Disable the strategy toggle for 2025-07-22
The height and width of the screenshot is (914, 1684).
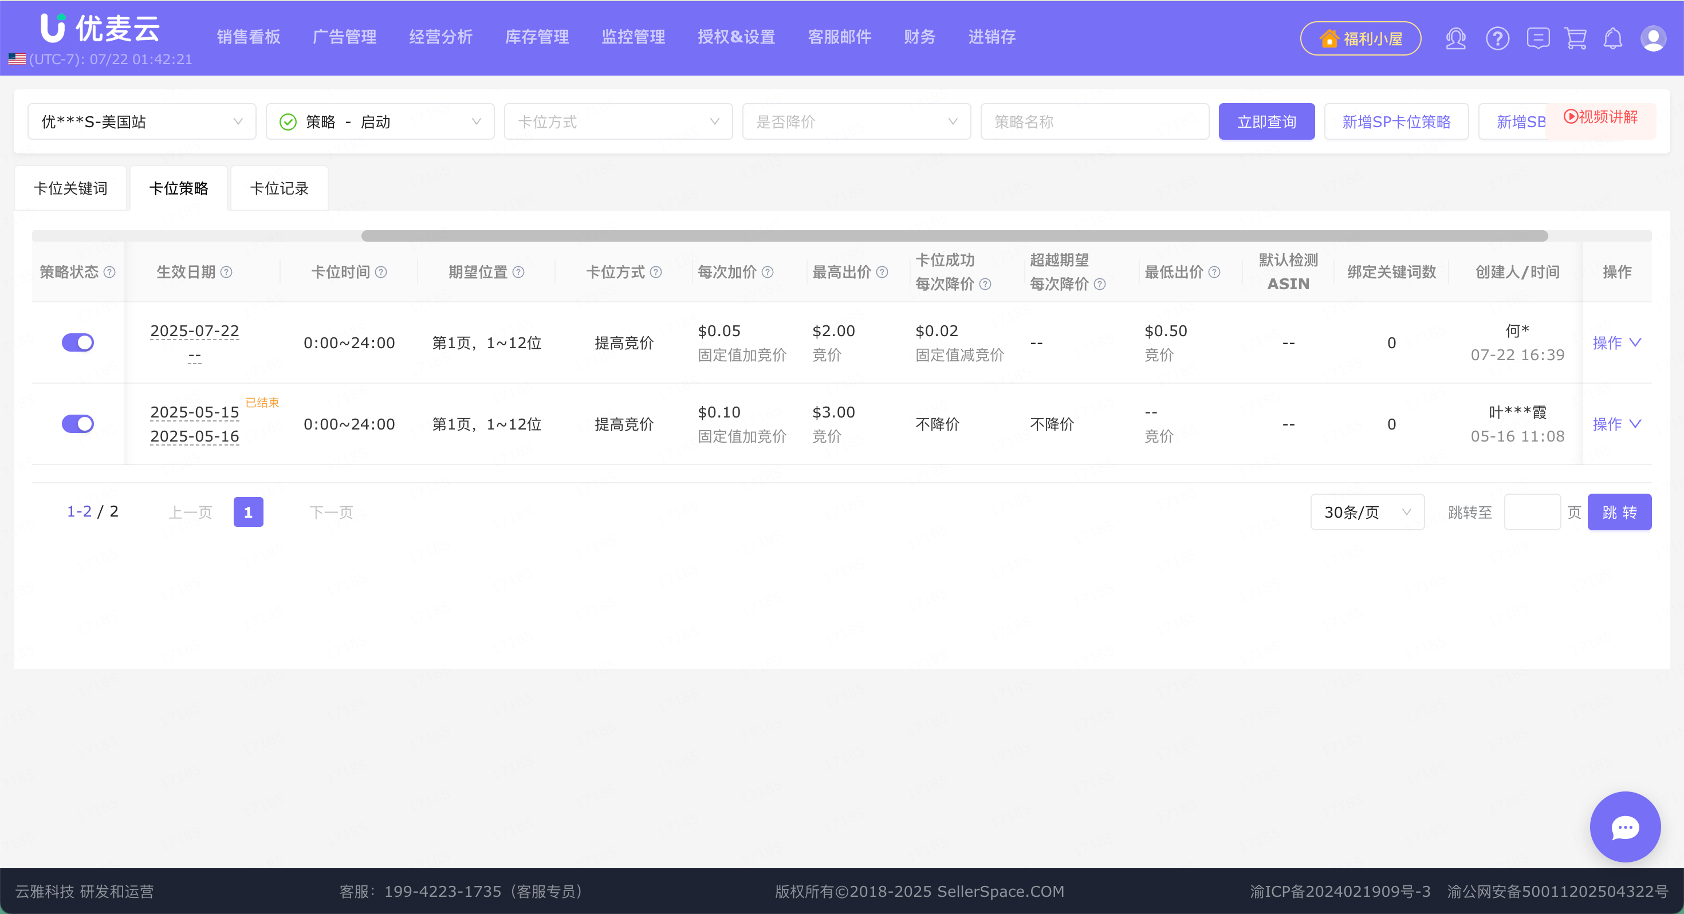(78, 342)
